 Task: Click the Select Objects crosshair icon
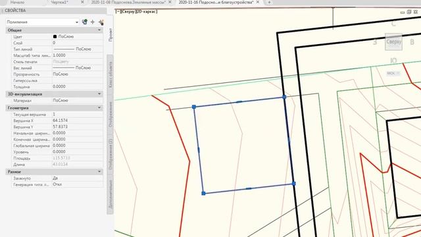93,22
